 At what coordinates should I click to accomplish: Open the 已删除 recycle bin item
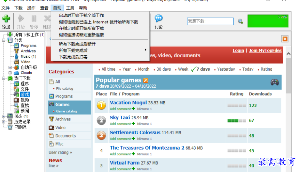(x=20, y=127)
